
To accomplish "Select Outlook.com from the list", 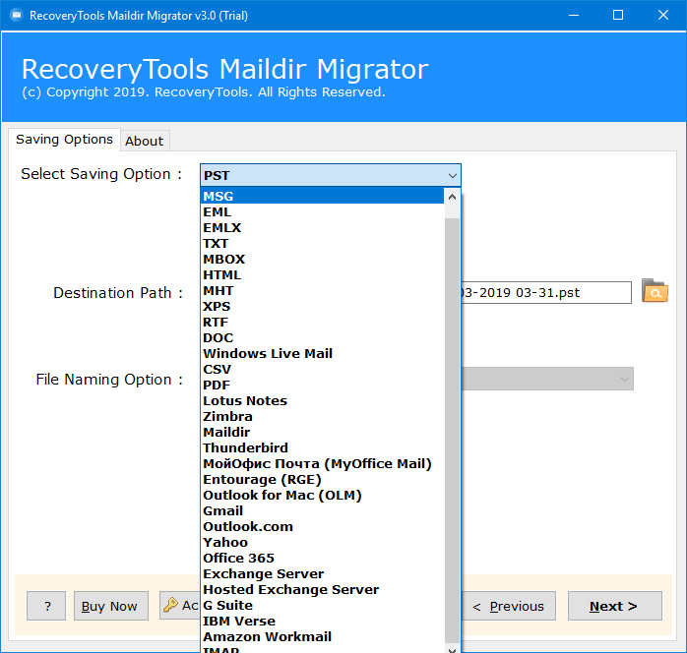I will tap(323, 527).
